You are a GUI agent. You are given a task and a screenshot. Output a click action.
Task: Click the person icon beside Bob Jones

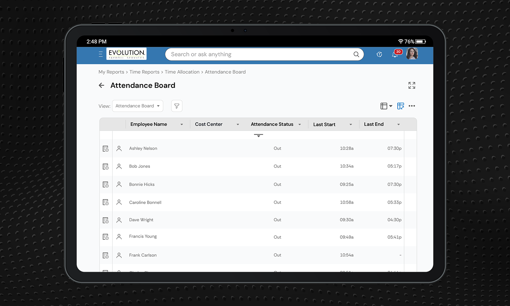coord(119,166)
